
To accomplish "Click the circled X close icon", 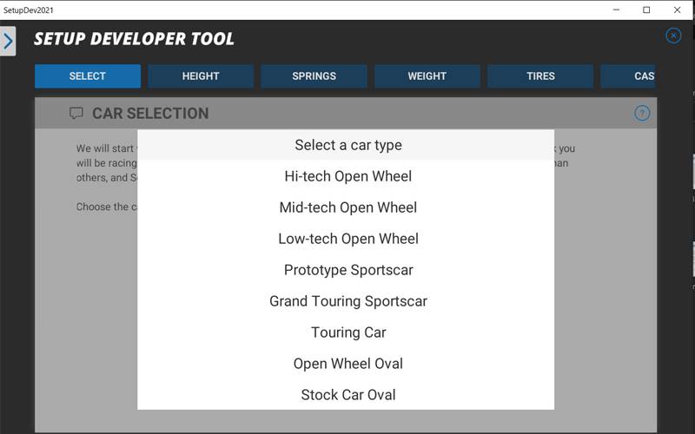I will point(673,36).
